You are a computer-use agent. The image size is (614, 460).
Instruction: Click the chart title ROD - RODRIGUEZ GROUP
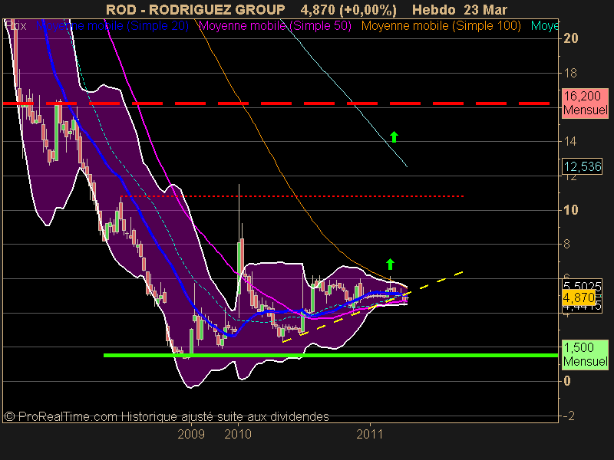click(x=196, y=9)
